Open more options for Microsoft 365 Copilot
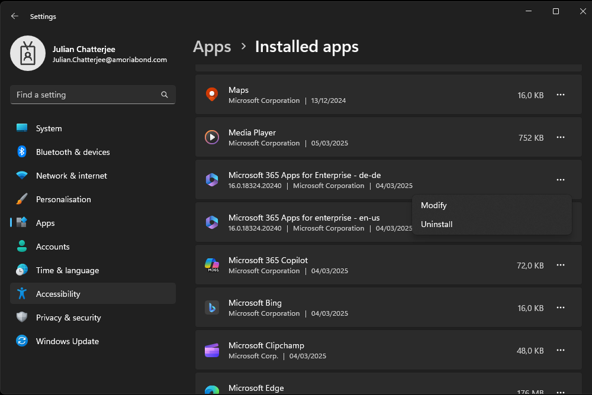Image resolution: width=592 pixels, height=395 pixels. tap(561, 266)
